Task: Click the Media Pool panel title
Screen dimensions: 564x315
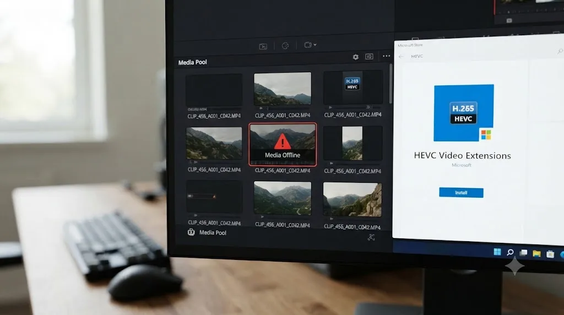Action: click(x=192, y=62)
